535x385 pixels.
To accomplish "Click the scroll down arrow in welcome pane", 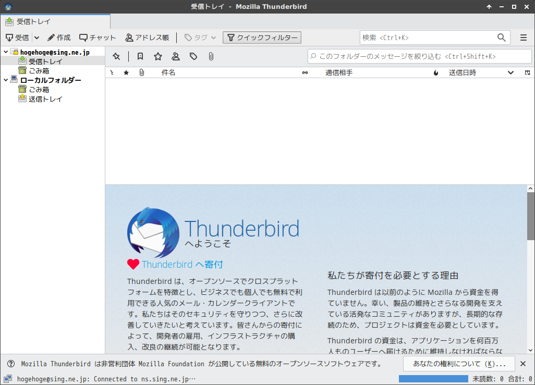I will (530, 350).
